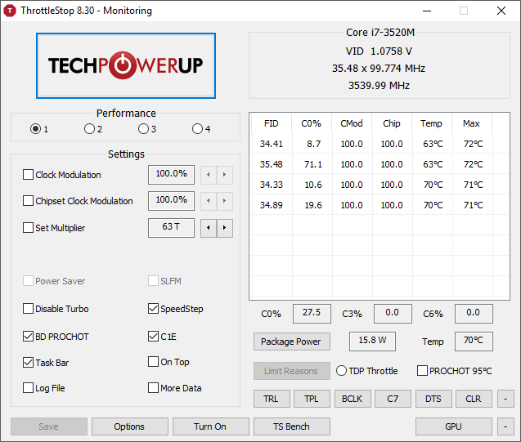
Task: Click the ThrottleStop app icon in title bar
Action: [x=10, y=11]
